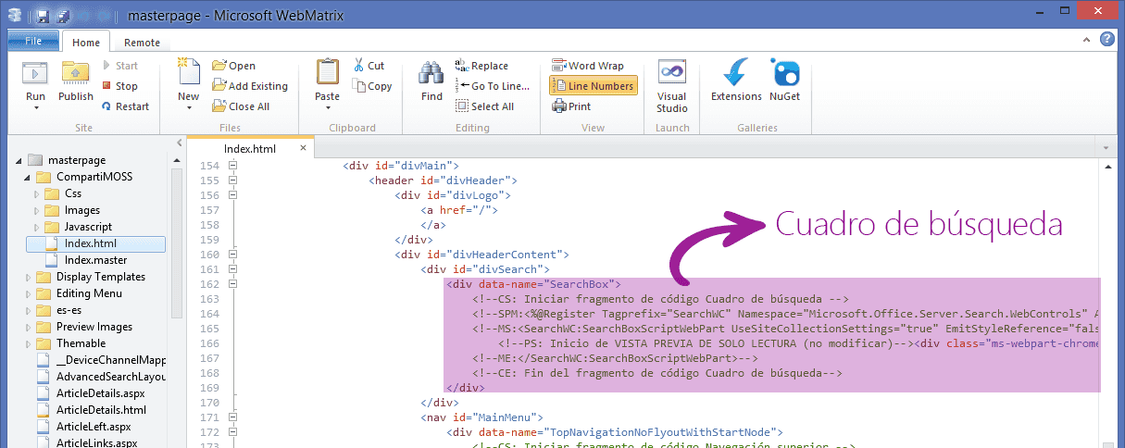Screen dimensions: 1125x448
Task: Close the Index.html editor tab
Action: (x=303, y=147)
